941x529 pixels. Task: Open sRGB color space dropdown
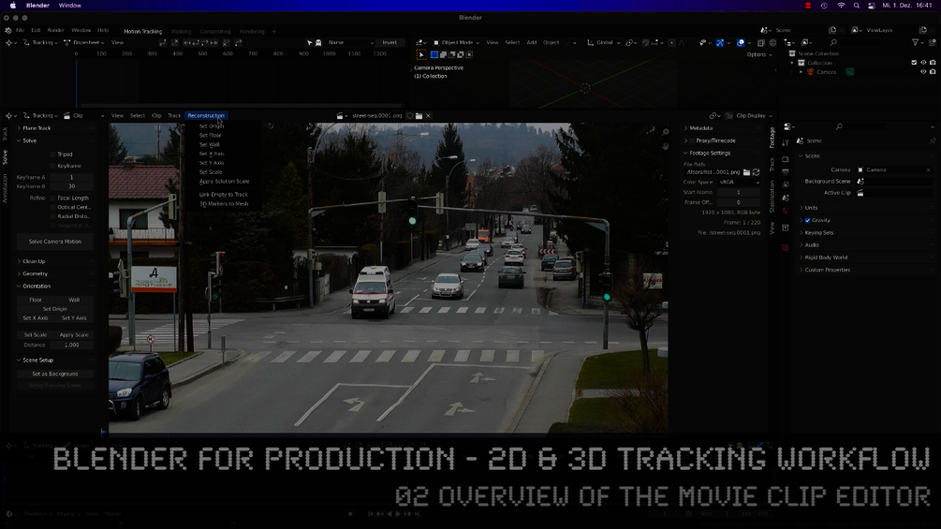click(739, 183)
